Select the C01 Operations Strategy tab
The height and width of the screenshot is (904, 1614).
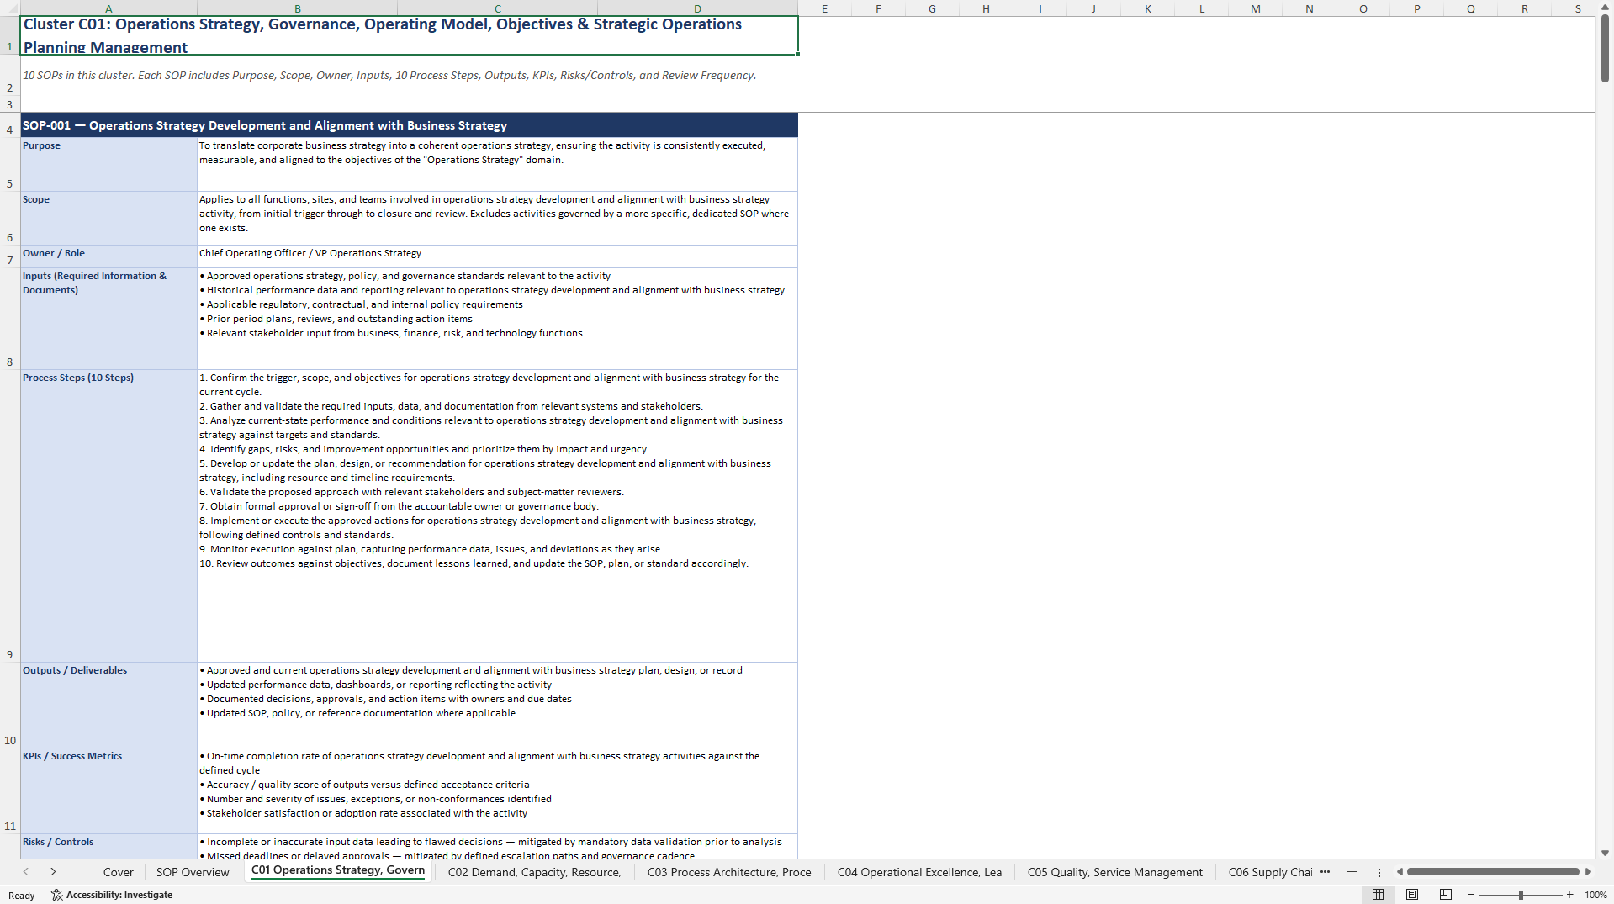click(338, 870)
